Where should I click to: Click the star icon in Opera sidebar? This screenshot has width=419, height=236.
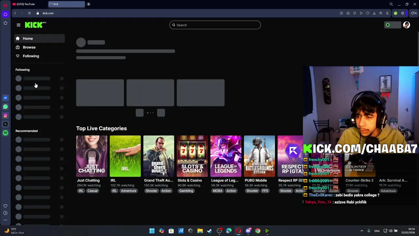[5, 23]
